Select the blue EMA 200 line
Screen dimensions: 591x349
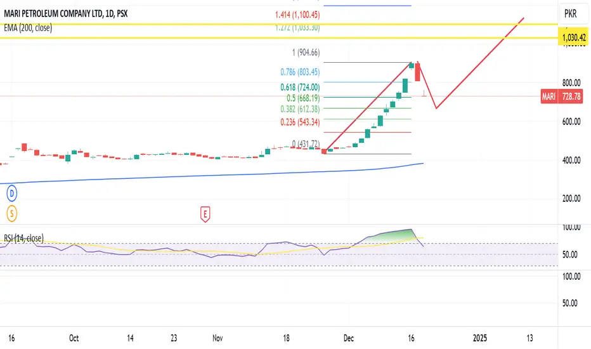211,175
